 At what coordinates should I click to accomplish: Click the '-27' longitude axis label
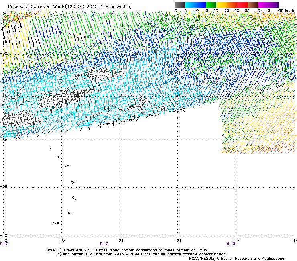tap(61, 241)
